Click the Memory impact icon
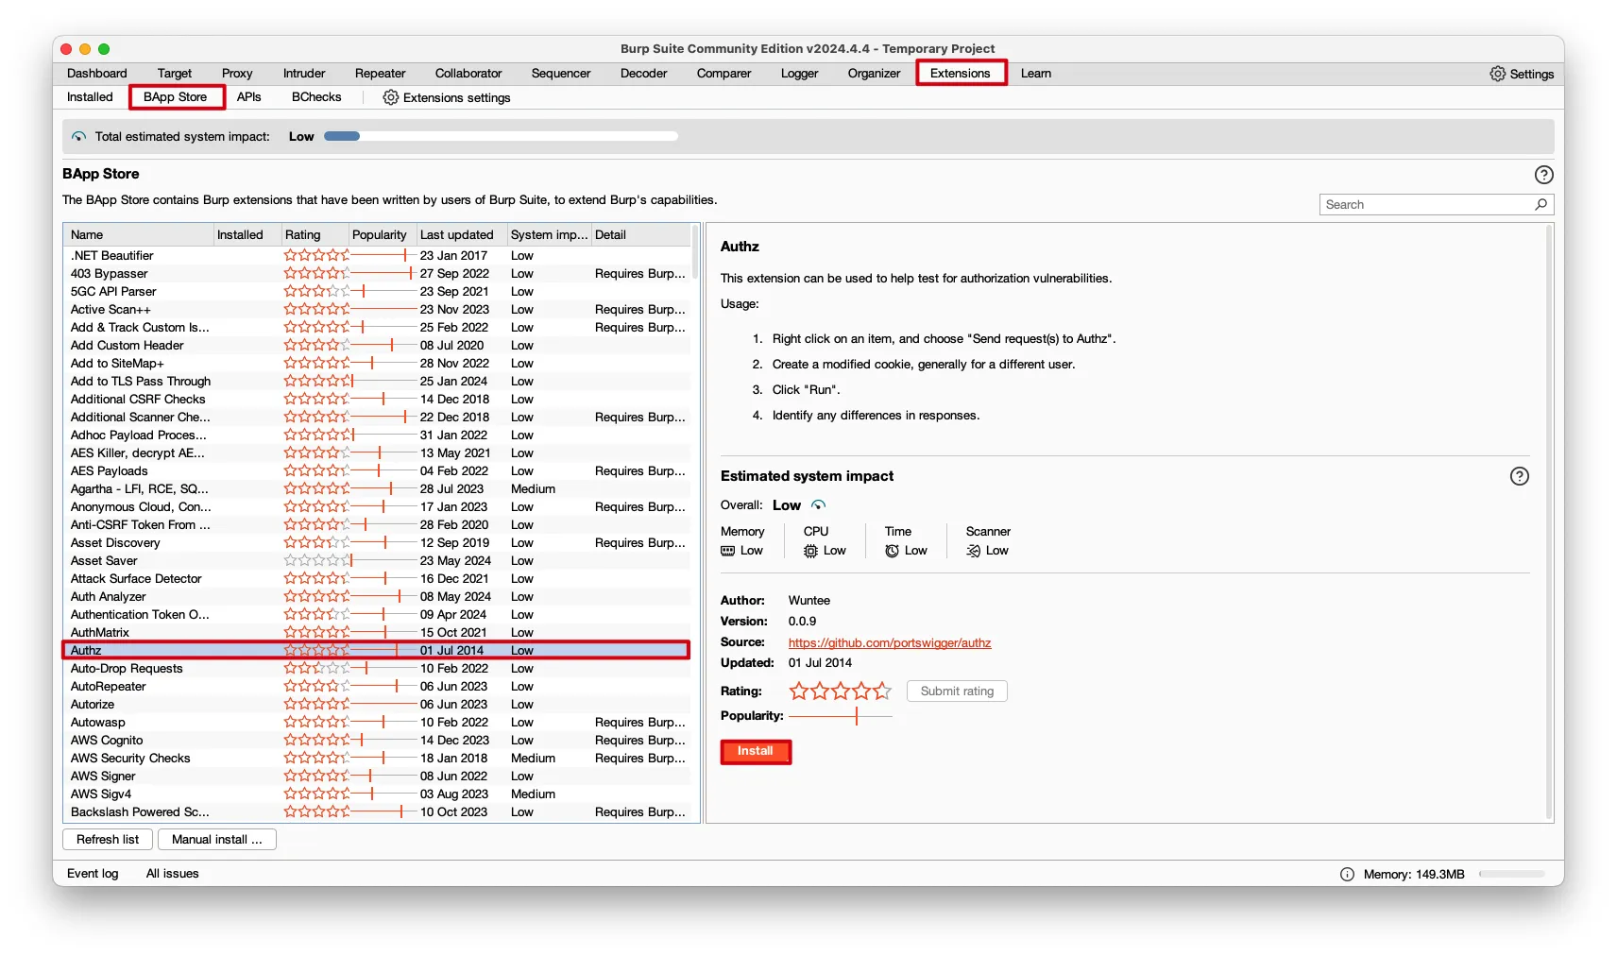 click(x=728, y=551)
